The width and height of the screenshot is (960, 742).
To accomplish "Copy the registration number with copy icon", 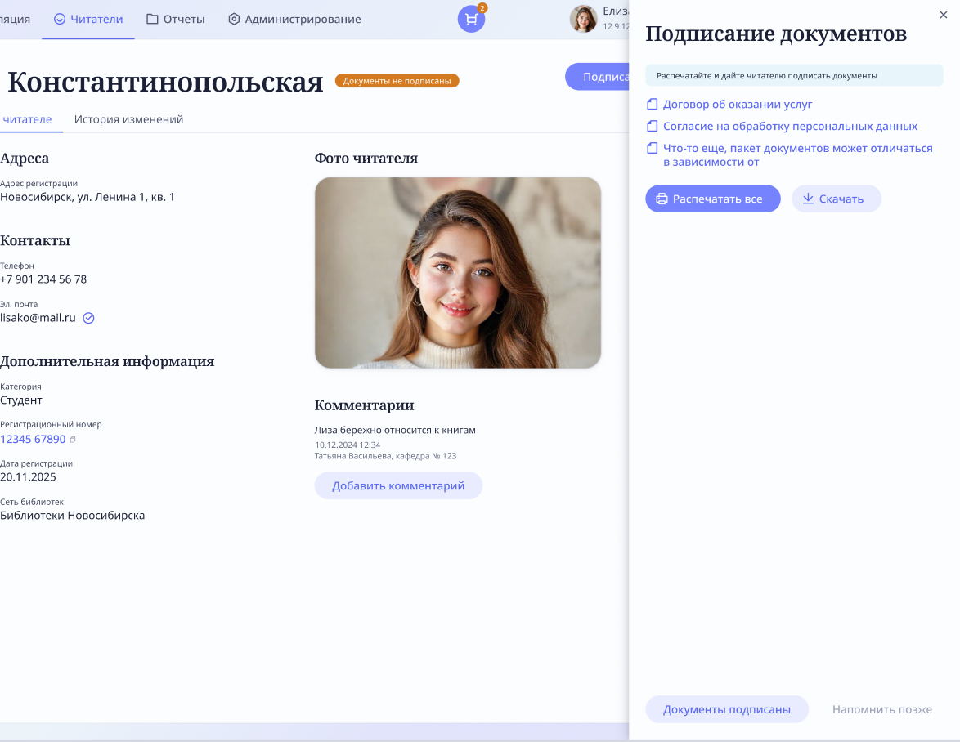I will 73,440.
